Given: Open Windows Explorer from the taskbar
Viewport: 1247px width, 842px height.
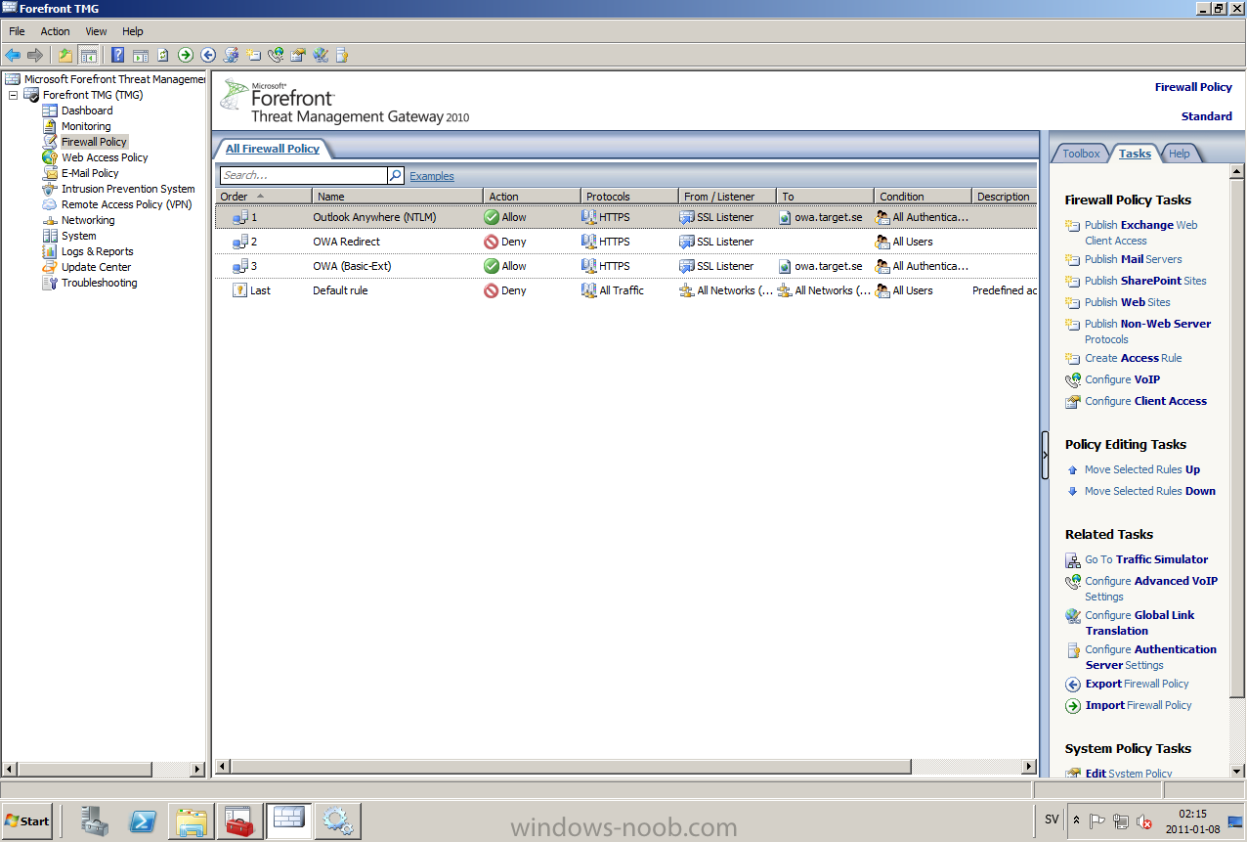Looking at the screenshot, I should click(x=192, y=820).
